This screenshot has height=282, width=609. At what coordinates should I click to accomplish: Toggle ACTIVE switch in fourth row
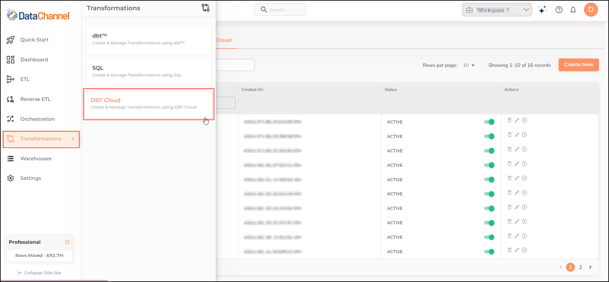489,165
